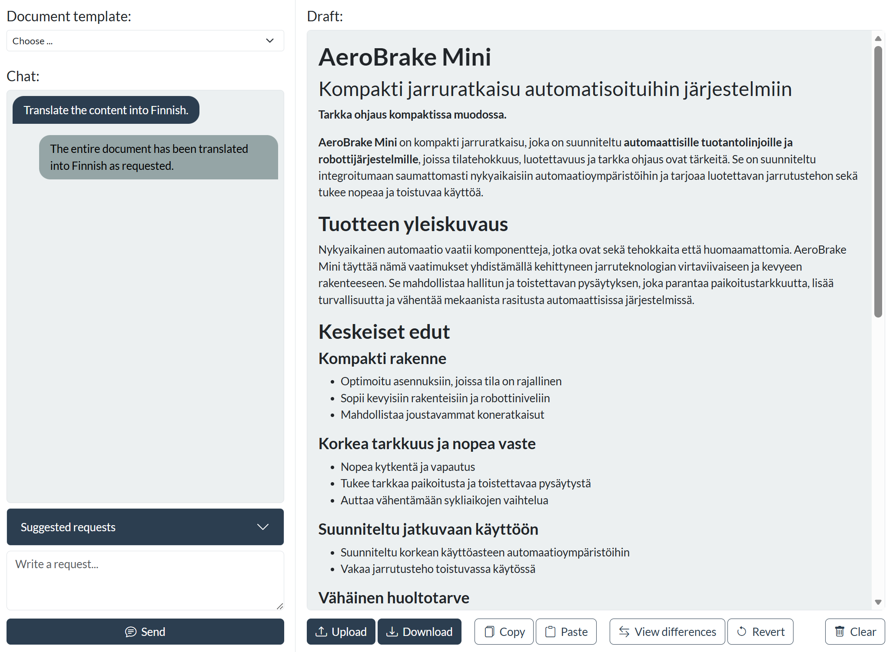Click the Tuotteen yleiskuvaus heading

(x=413, y=224)
